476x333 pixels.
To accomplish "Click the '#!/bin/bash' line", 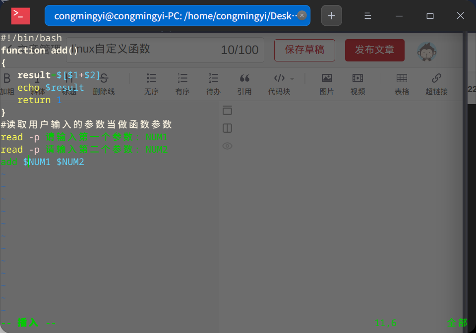I will pyautogui.click(x=31, y=38).
